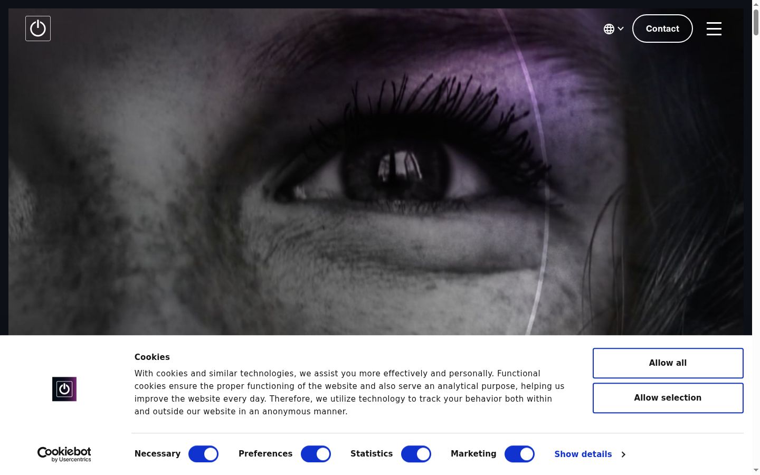Disable the Statistics cookies switch
Screen dimensions: 760x475
(416, 454)
